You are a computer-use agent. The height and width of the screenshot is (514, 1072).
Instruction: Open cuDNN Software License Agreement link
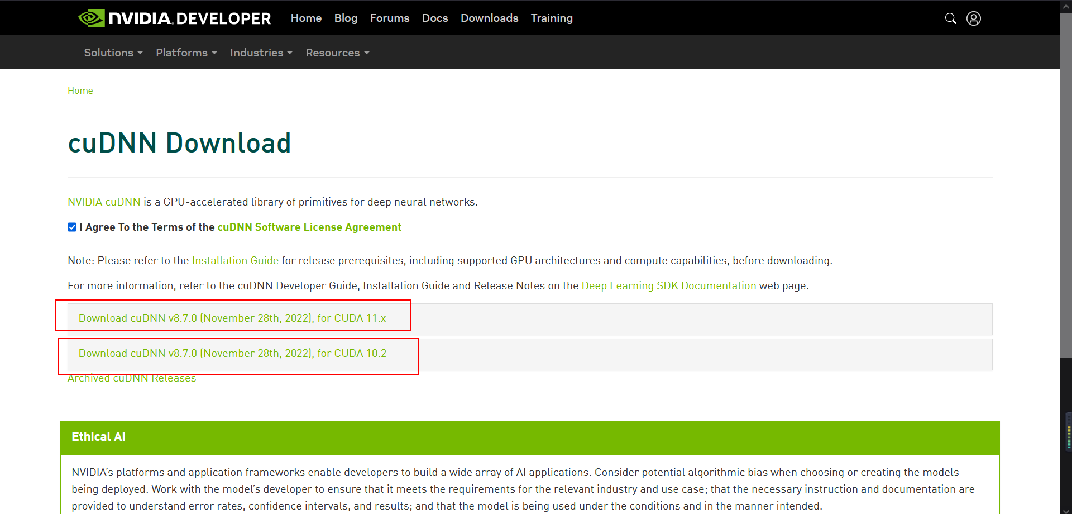309,227
